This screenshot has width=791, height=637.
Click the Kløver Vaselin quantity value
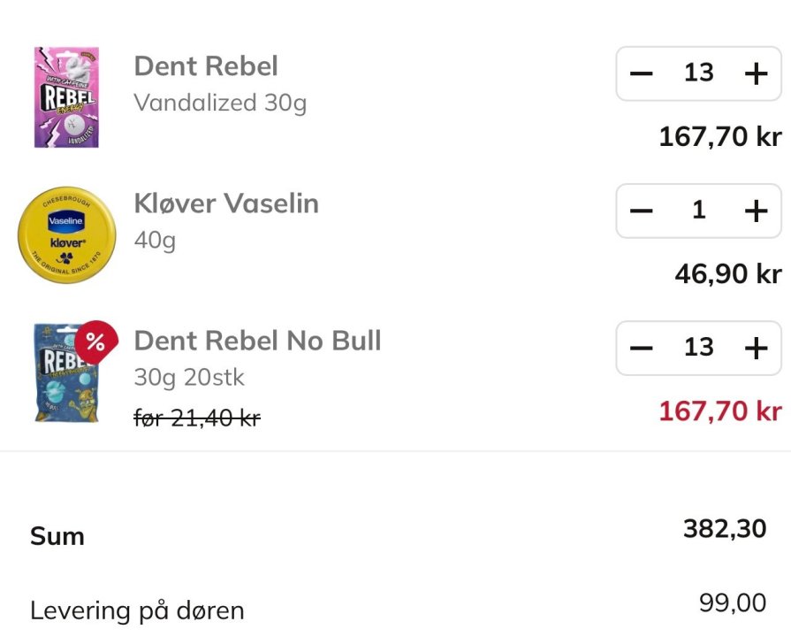pos(698,211)
